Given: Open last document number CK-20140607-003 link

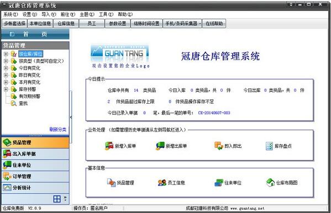Looking at the screenshot, I should pyautogui.click(x=214, y=113).
